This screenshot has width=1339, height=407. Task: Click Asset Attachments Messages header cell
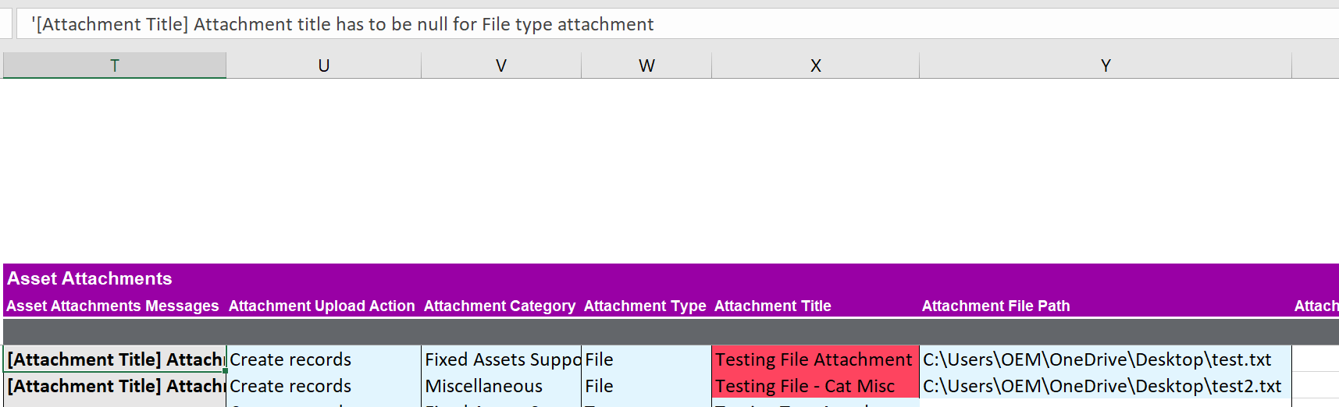pyautogui.click(x=113, y=306)
